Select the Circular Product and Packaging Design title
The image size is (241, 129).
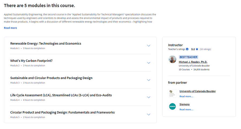62,112
